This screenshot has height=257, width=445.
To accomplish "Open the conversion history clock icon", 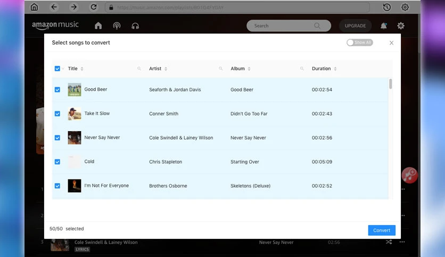I will [387, 7].
